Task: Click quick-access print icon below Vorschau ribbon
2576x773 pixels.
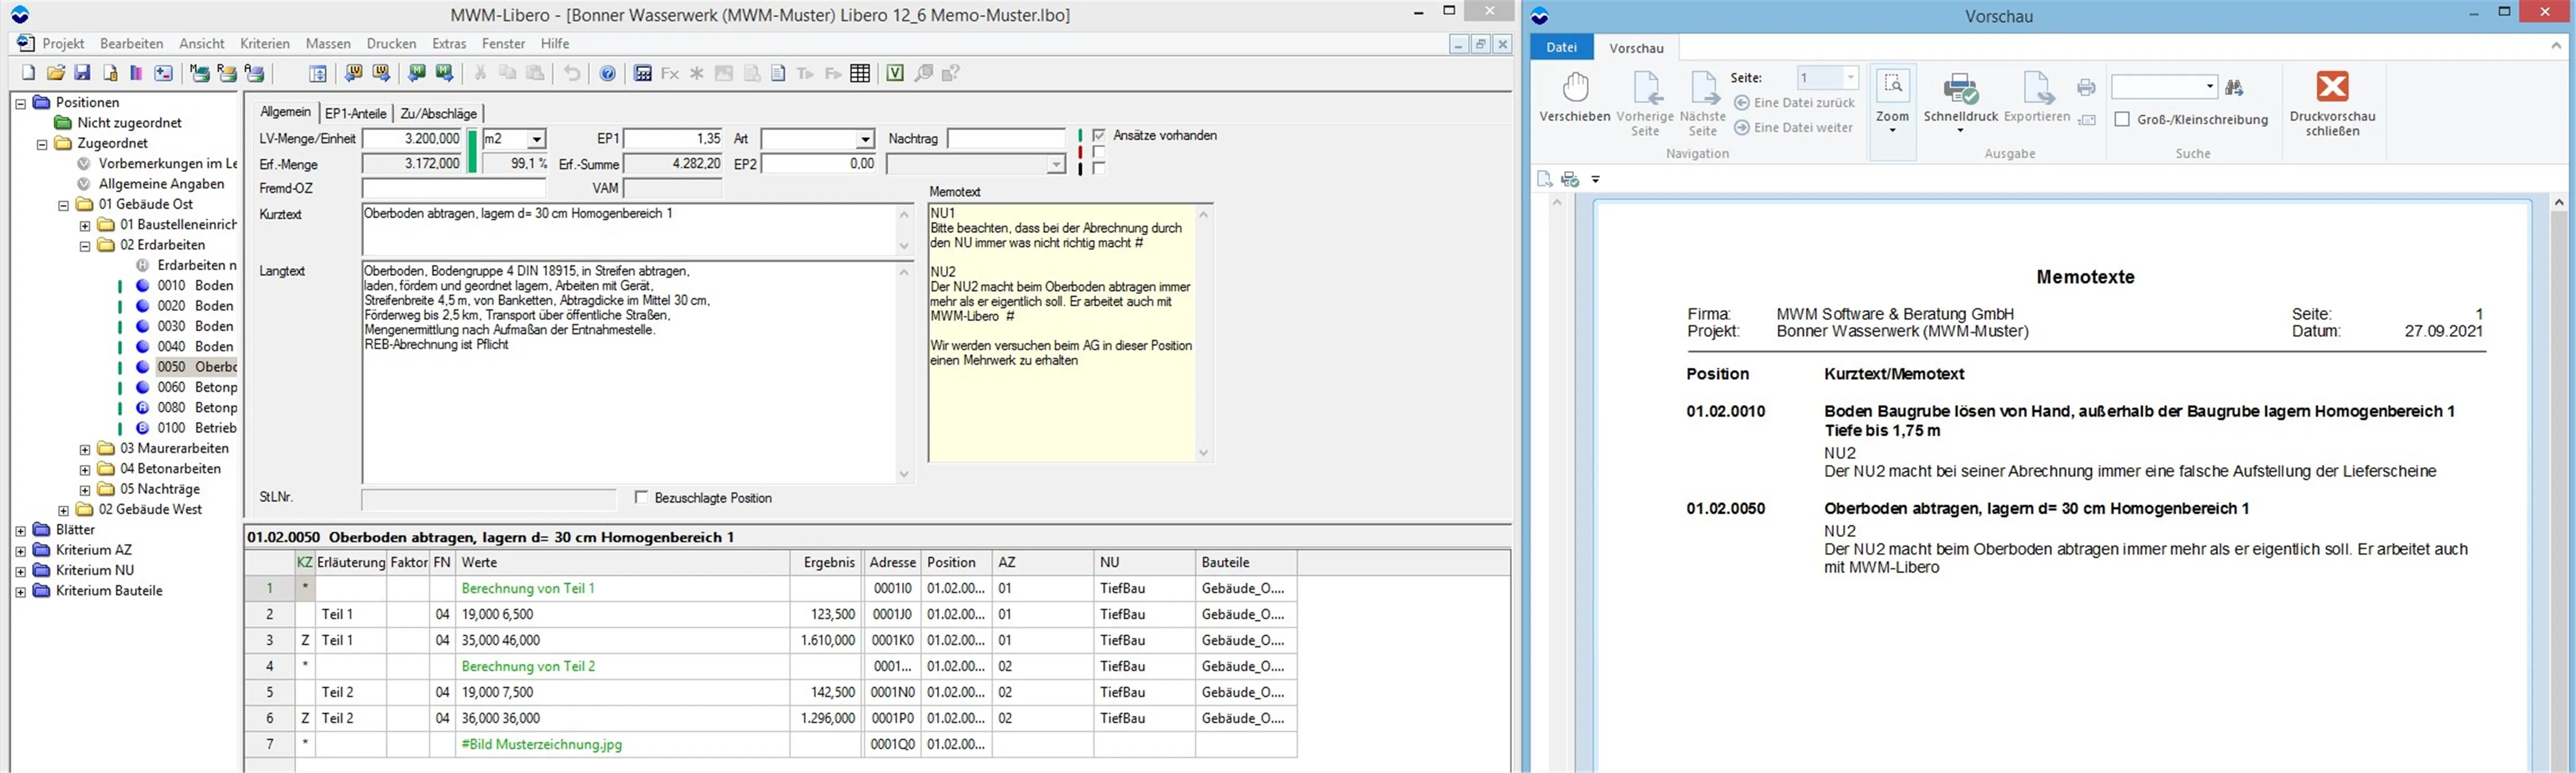Action: [1570, 179]
